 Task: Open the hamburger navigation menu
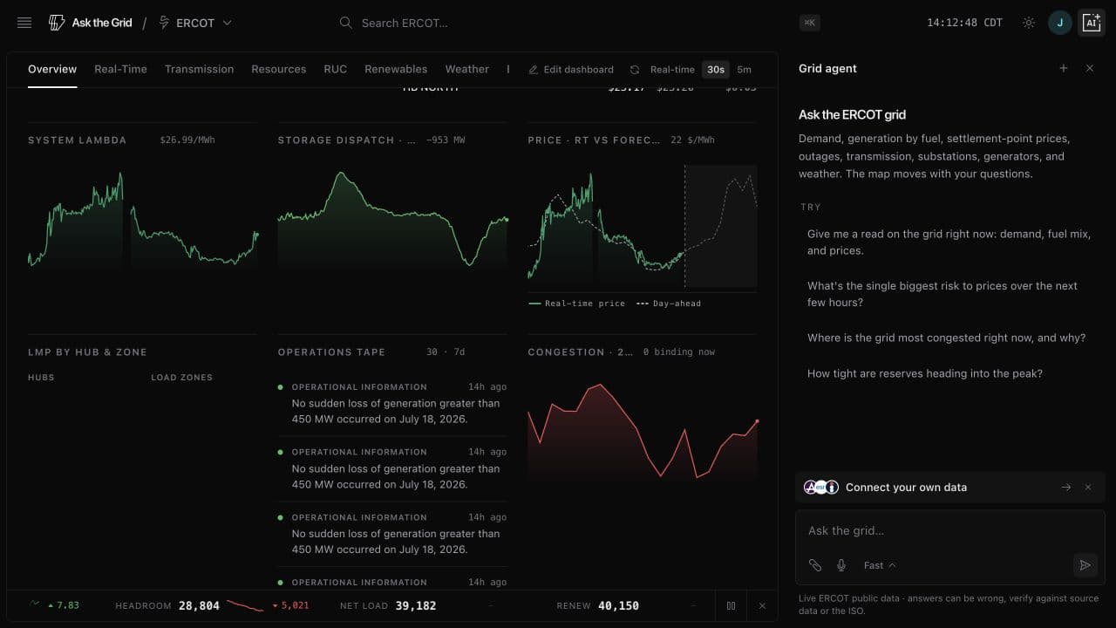point(24,23)
